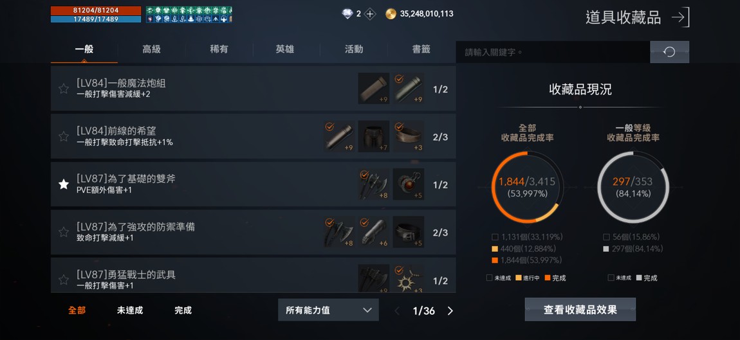This screenshot has height=340, width=740.
Task: Click 查看收藏品效果 button
Action: tap(580, 310)
